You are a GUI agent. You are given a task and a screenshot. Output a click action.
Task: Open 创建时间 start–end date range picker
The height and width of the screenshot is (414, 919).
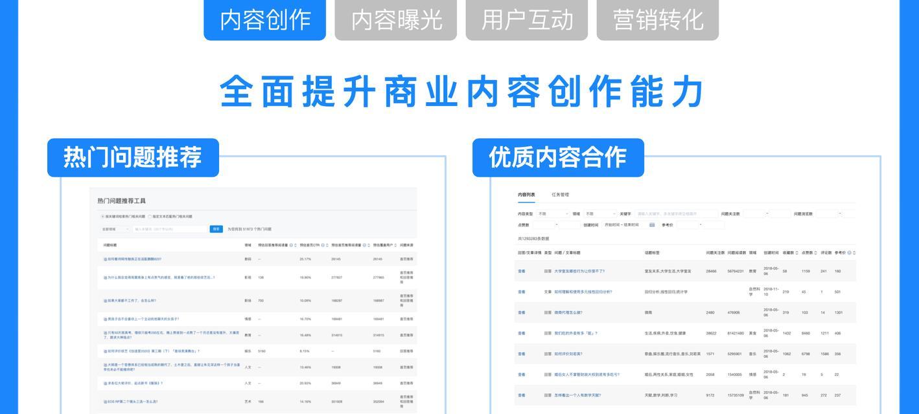pyautogui.click(x=630, y=225)
